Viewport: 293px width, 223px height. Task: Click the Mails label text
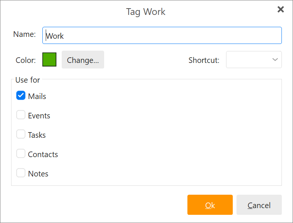tap(37, 96)
